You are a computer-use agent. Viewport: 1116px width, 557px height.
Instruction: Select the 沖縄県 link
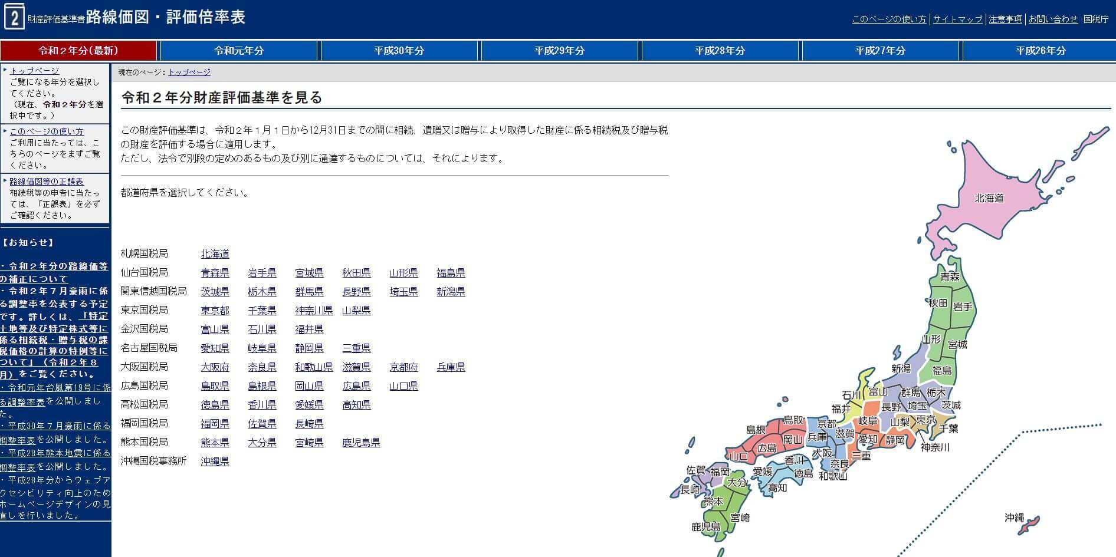pos(215,462)
